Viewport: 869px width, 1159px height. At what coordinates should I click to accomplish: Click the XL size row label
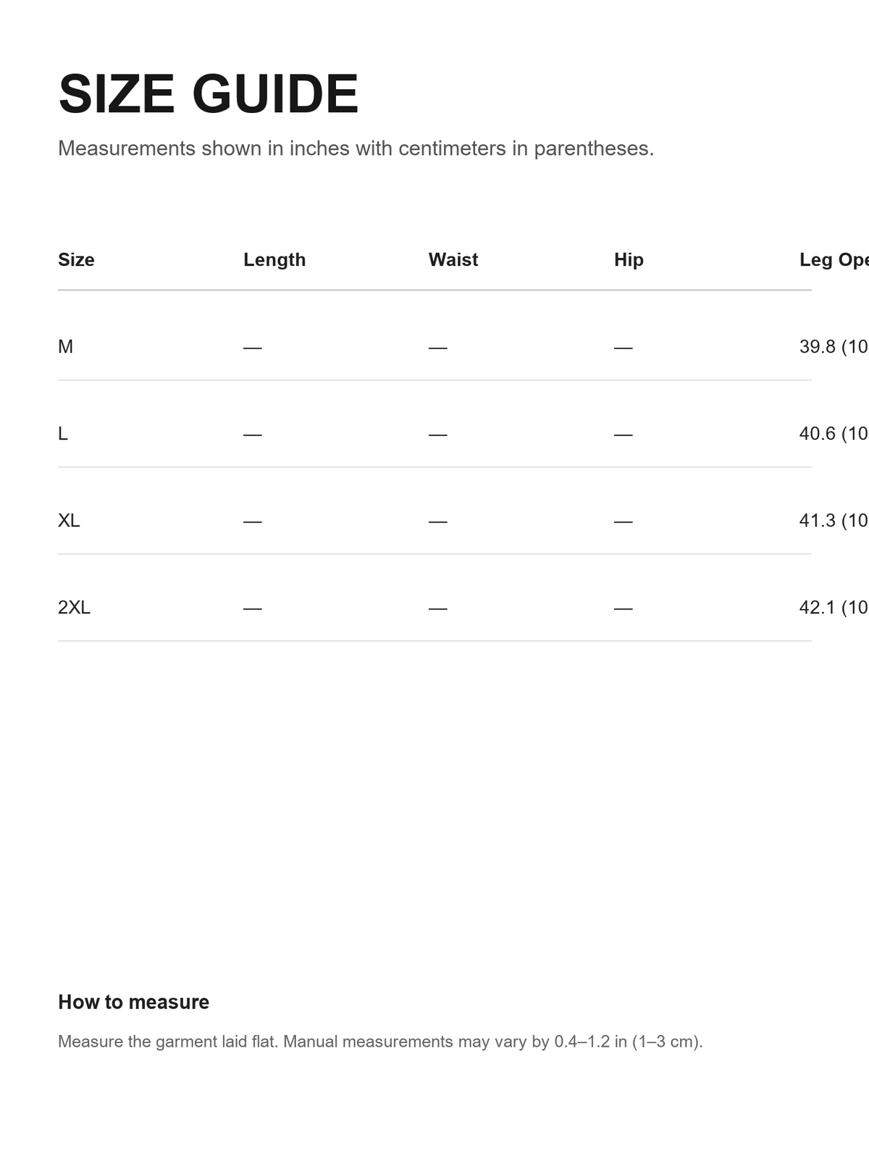coord(69,520)
